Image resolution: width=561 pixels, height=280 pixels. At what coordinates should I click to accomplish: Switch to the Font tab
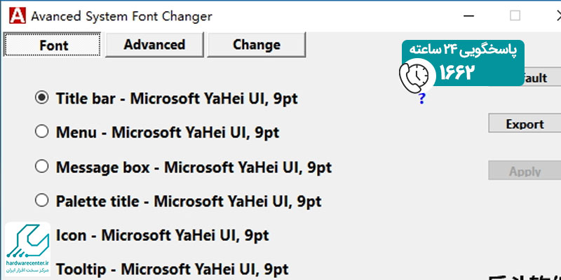pos(52,45)
